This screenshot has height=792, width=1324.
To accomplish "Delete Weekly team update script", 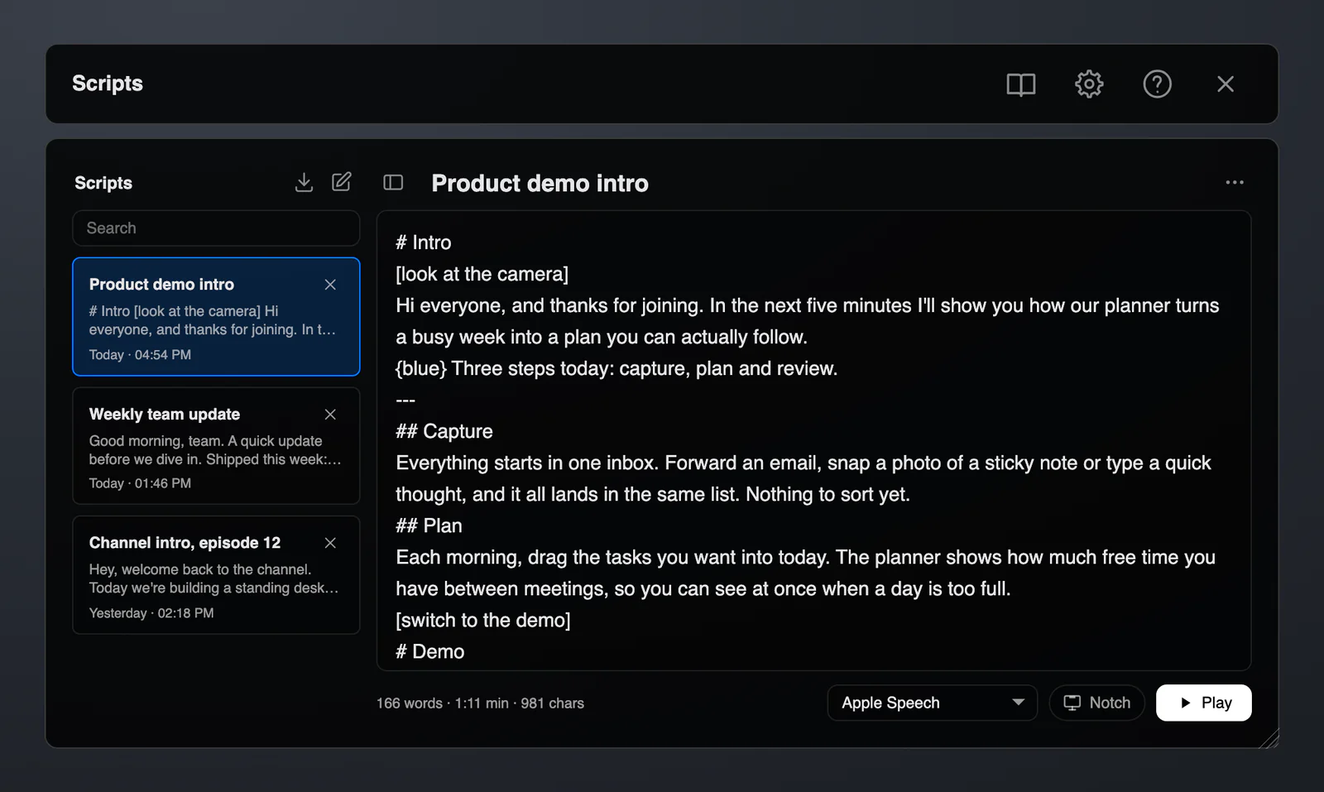I will (330, 415).
